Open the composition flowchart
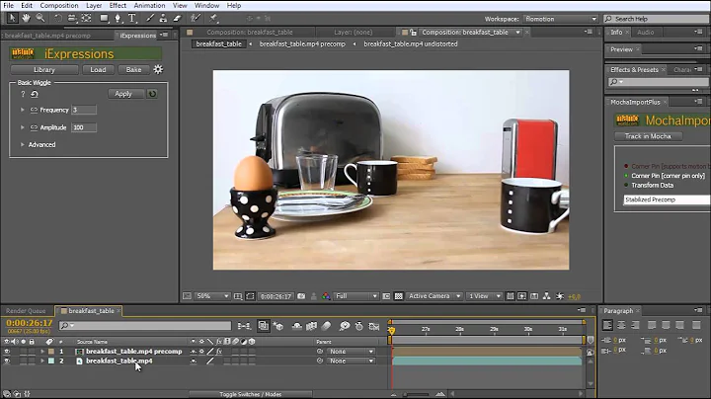This screenshot has height=399, width=711. [547, 296]
